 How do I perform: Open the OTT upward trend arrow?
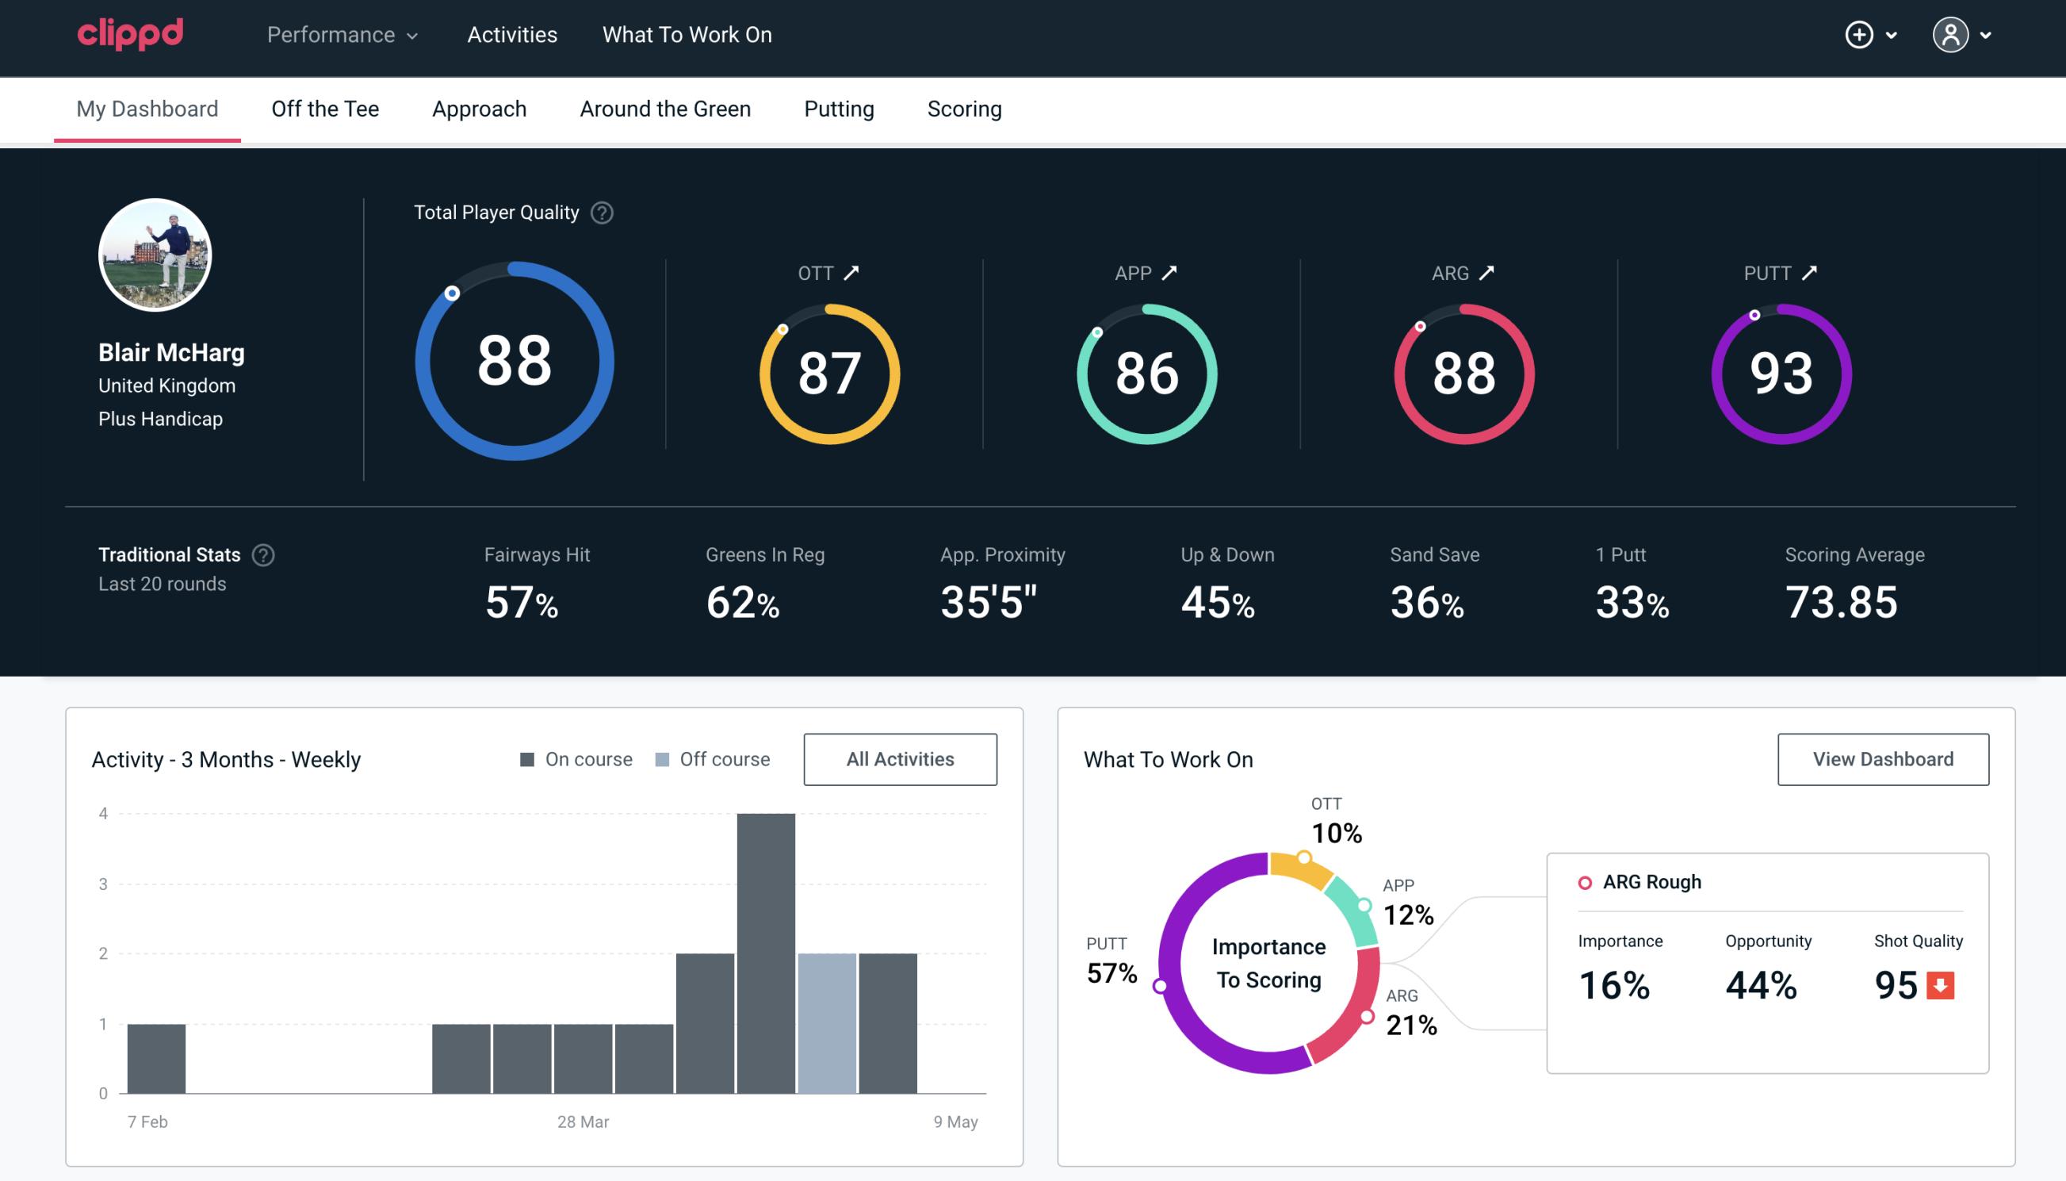[851, 273]
